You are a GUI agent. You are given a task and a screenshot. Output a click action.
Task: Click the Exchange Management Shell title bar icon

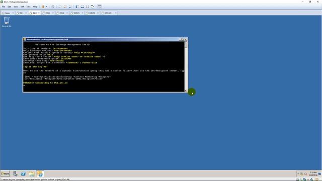click(x=25, y=39)
